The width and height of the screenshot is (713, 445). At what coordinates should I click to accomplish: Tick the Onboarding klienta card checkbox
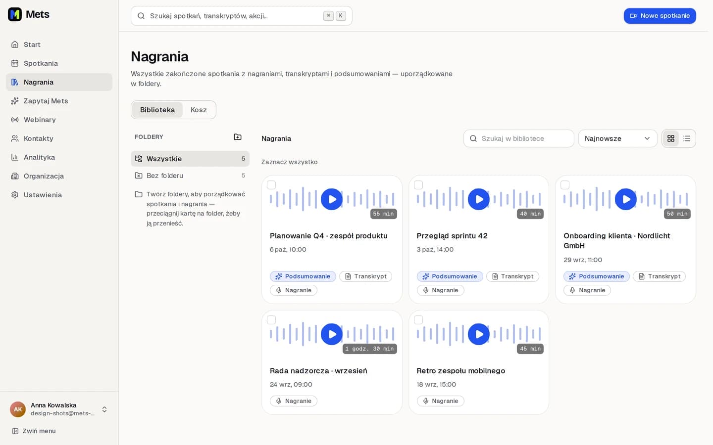(x=565, y=185)
